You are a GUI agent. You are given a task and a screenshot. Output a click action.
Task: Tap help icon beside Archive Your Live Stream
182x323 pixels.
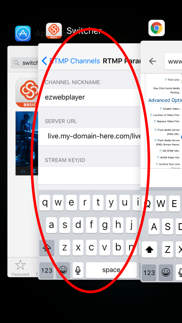(x=157, y=164)
